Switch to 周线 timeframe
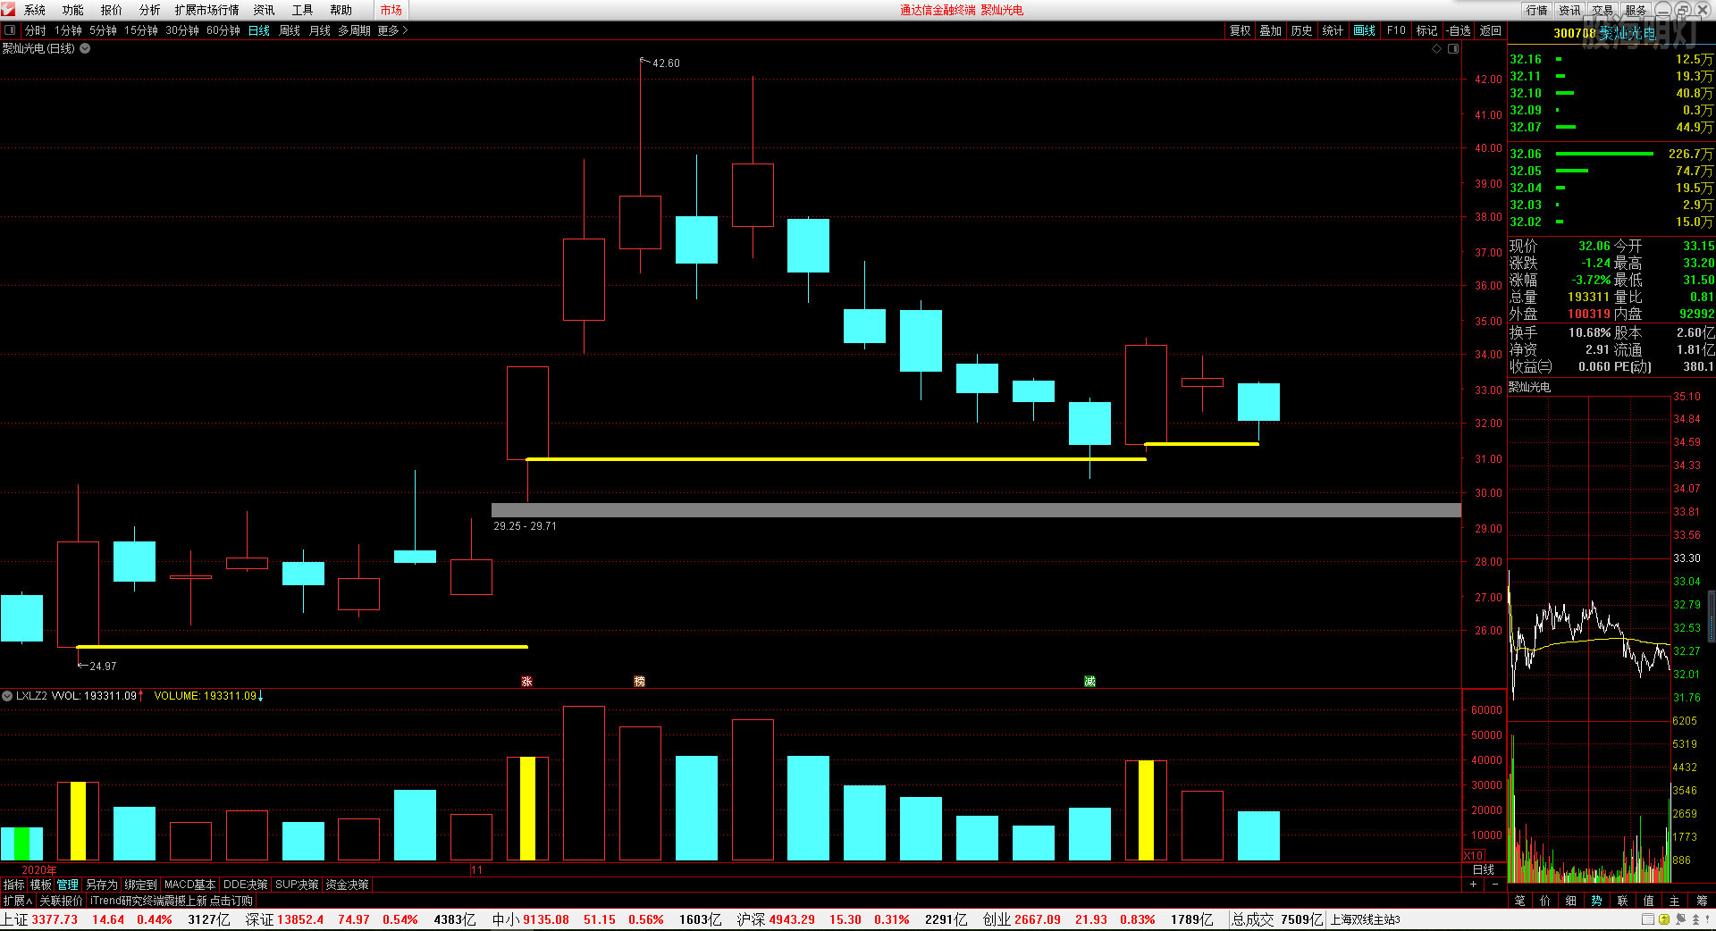The image size is (1716, 931). click(290, 30)
